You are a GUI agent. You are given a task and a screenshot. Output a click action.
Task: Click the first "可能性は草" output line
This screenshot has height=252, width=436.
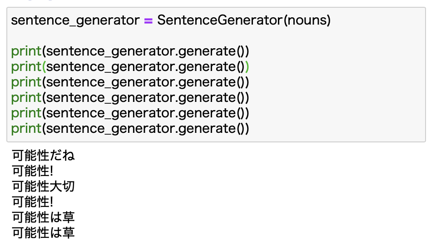[x=43, y=217]
